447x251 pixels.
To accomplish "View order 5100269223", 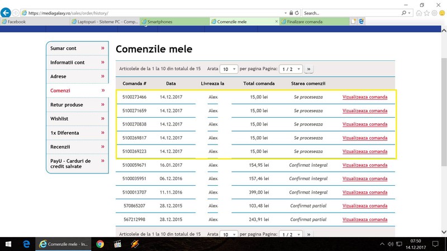I will point(365,151).
